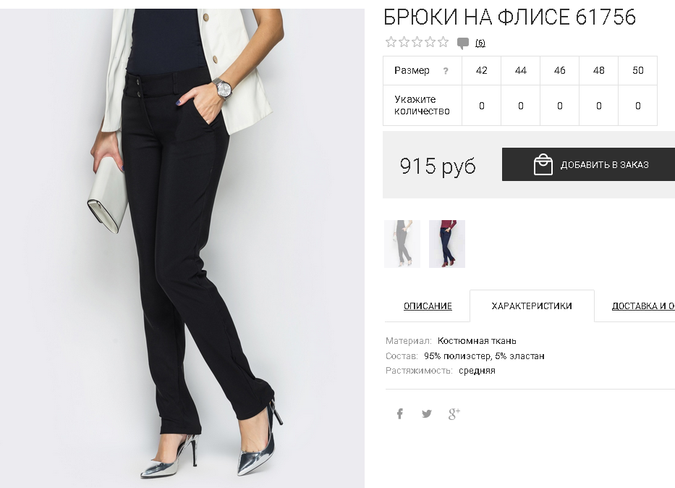The width and height of the screenshot is (675, 488).
Task: Click the reviews speech bubble icon
Action: click(x=463, y=43)
